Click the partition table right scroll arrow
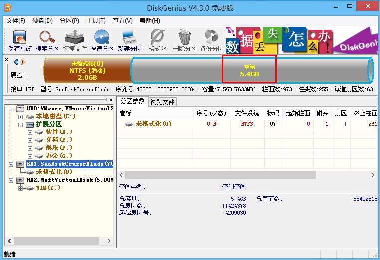The width and height of the screenshot is (380, 260). 373,175
